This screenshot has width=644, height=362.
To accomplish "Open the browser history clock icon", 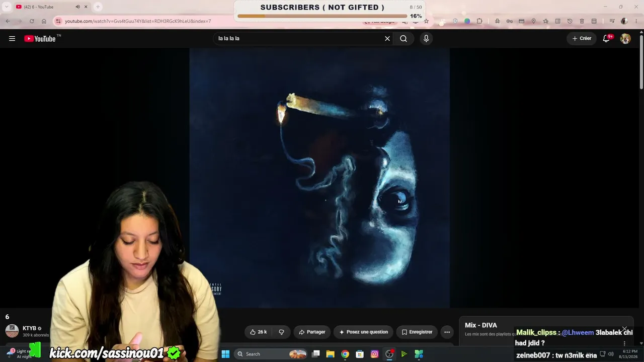I will [x=570, y=21].
